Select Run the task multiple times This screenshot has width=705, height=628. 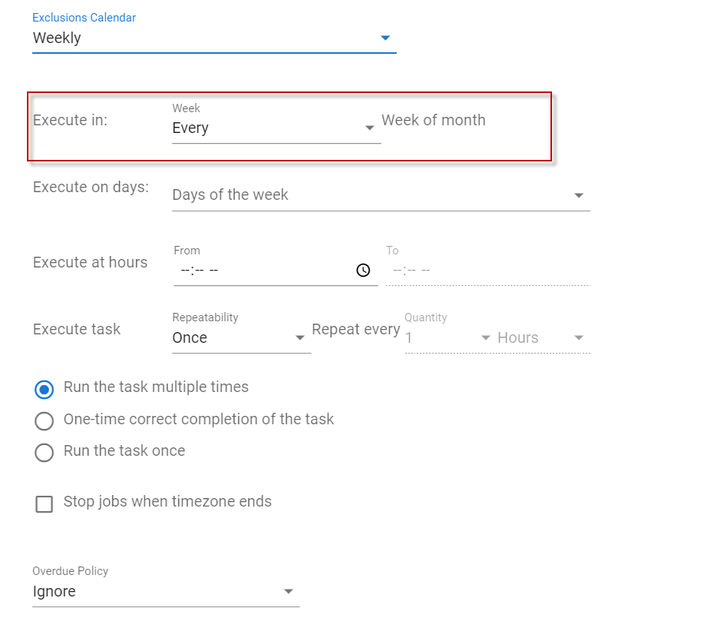[x=44, y=389]
